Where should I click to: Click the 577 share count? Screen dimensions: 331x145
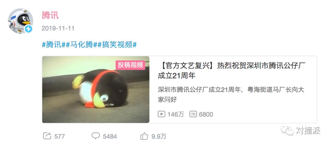click(x=59, y=136)
